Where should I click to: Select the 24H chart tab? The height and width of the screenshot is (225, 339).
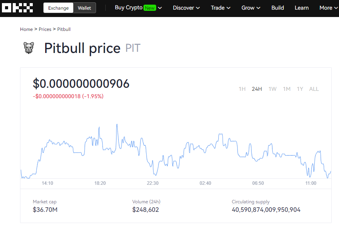(257, 89)
